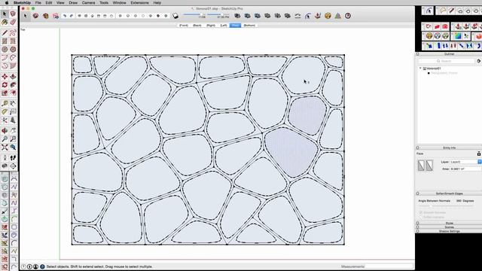The image size is (482, 271).
Task: Select the Line pencil tool
Action: tap(5, 32)
